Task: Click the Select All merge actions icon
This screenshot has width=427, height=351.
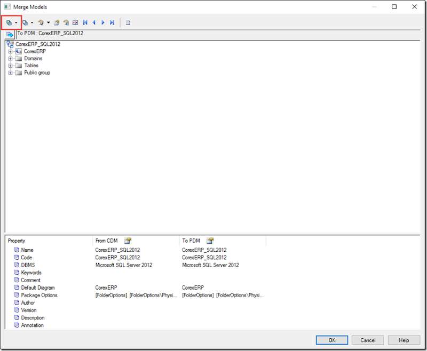Action: [x=9, y=22]
